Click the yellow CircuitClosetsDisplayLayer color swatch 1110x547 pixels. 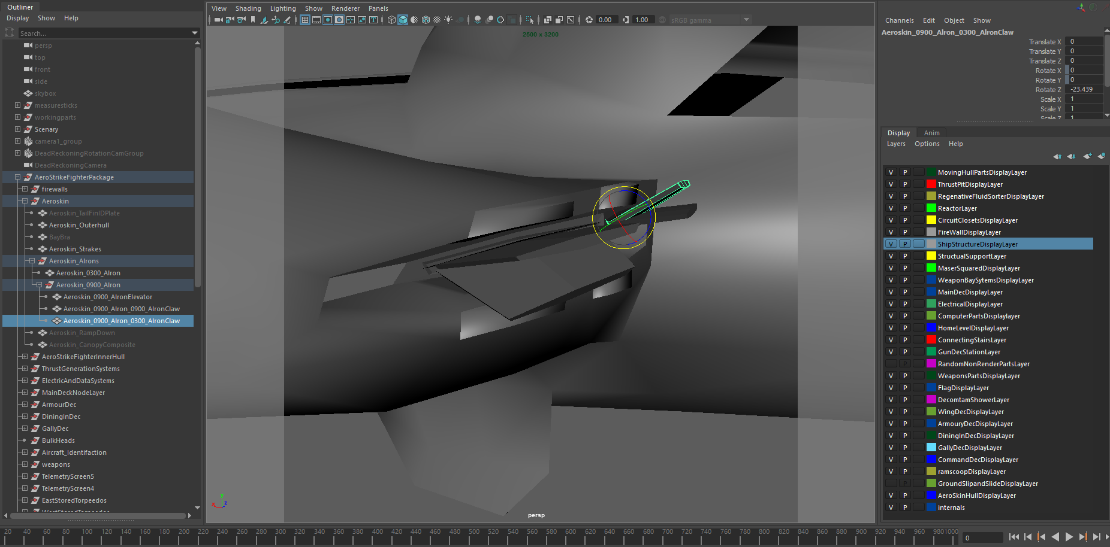pos(931,220)
